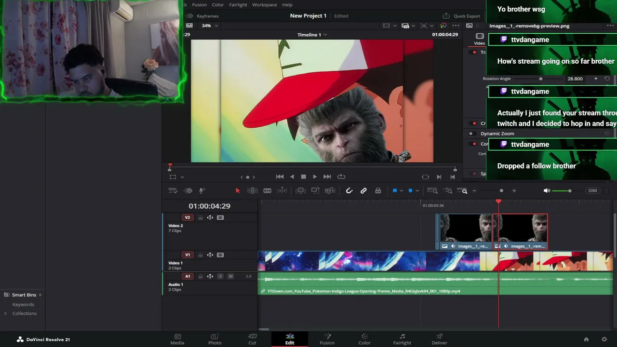The image size is (617, 347).
Task: Play the timeline in reverse
Action: 292,177
